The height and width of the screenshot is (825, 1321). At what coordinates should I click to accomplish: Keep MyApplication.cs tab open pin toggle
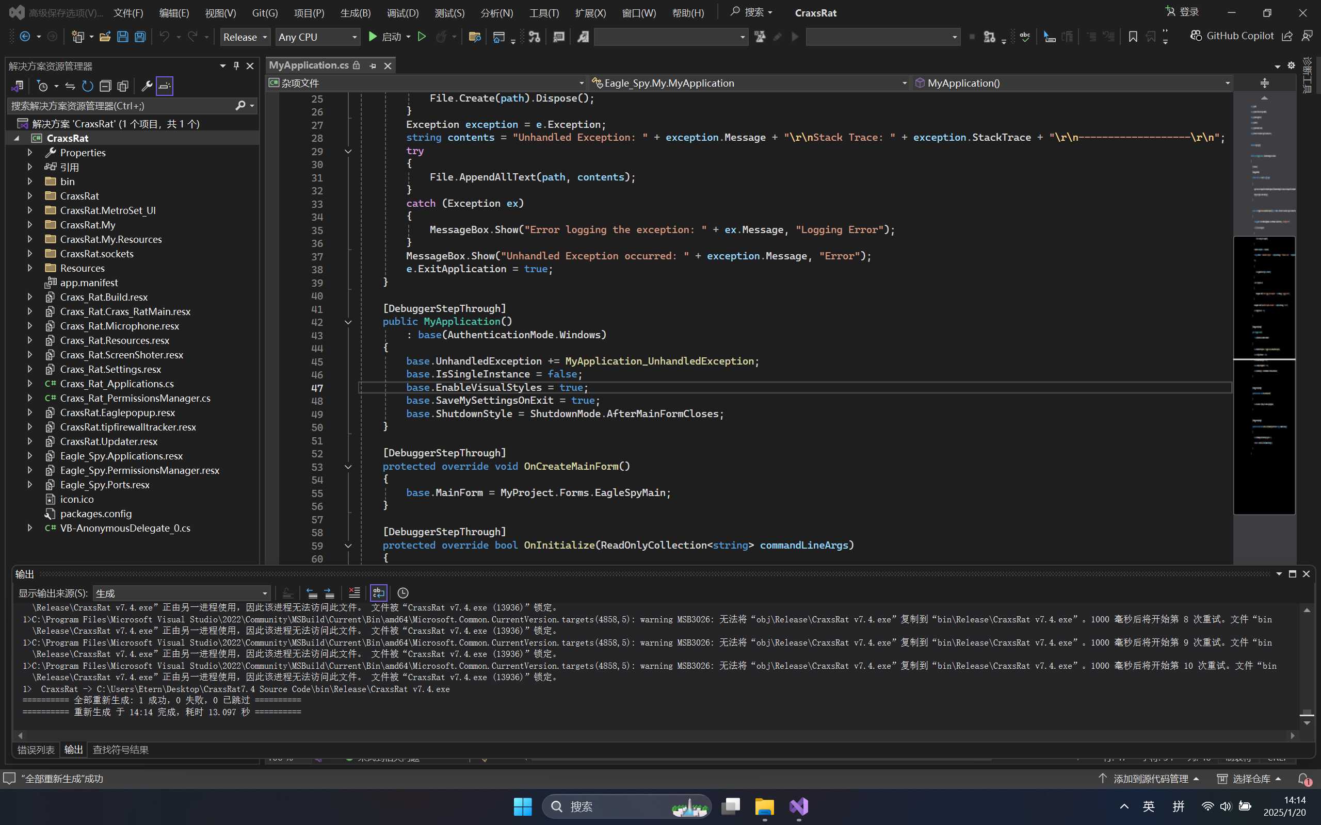coord(373,65)
